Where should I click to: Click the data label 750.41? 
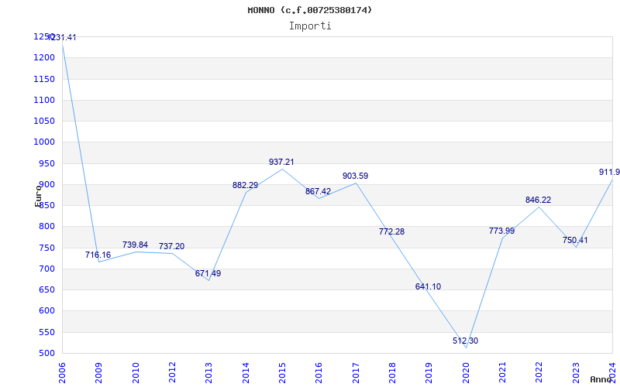tap(575, 240)
